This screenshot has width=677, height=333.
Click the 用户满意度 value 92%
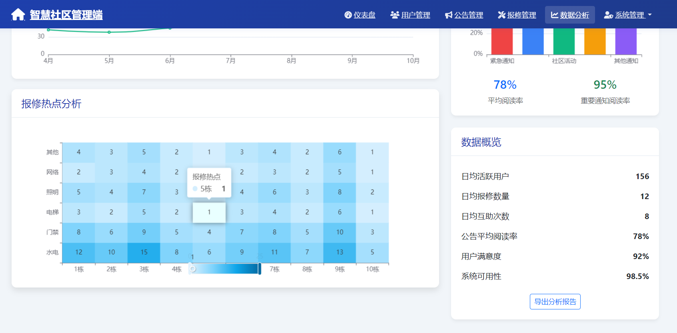click(x=641, y=256)
